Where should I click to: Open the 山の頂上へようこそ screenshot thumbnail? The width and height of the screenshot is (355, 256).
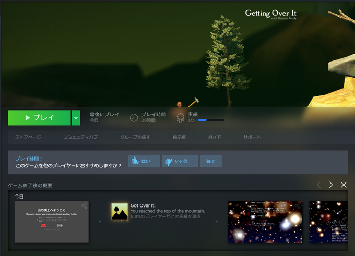(52, 222)
